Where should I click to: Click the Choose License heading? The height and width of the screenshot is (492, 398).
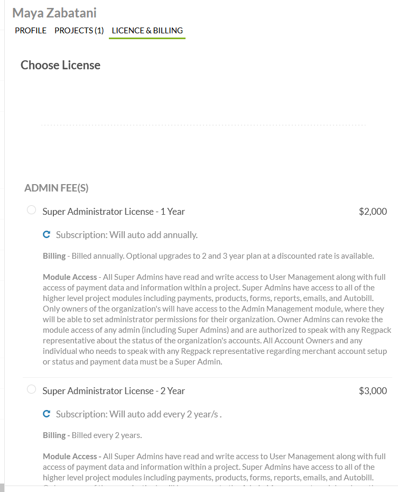pos(60,65)
